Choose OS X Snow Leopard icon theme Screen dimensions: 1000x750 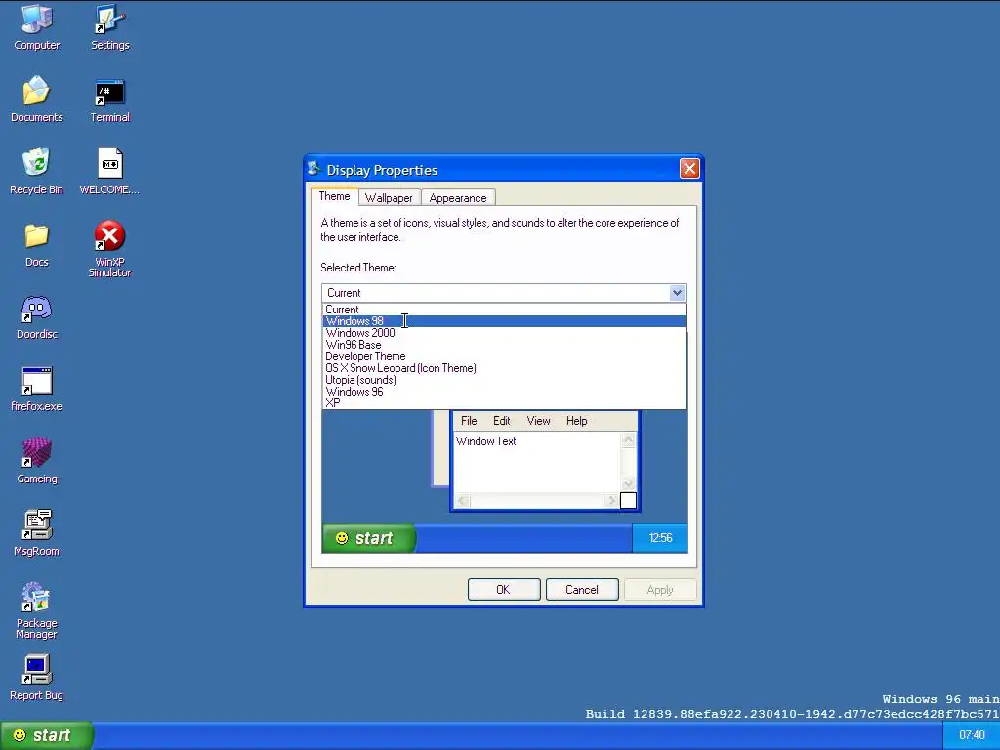(x=504, y=368)
